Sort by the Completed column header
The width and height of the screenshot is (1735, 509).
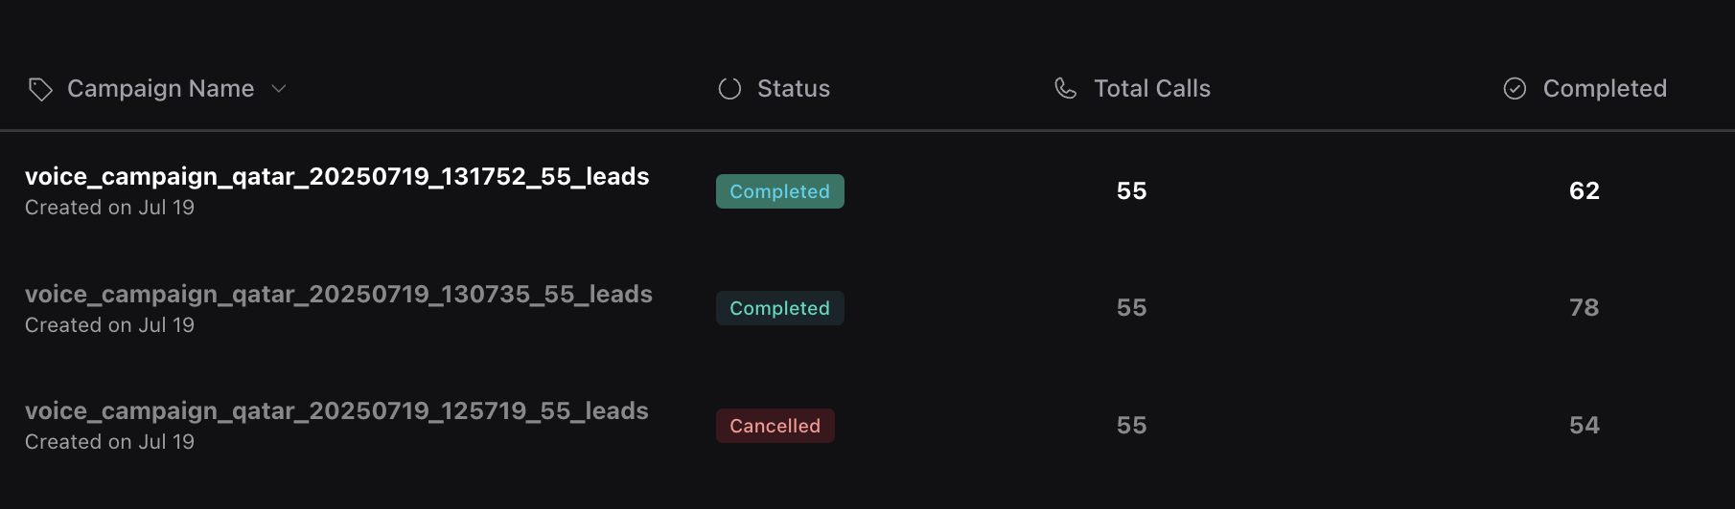[1605, 89]
